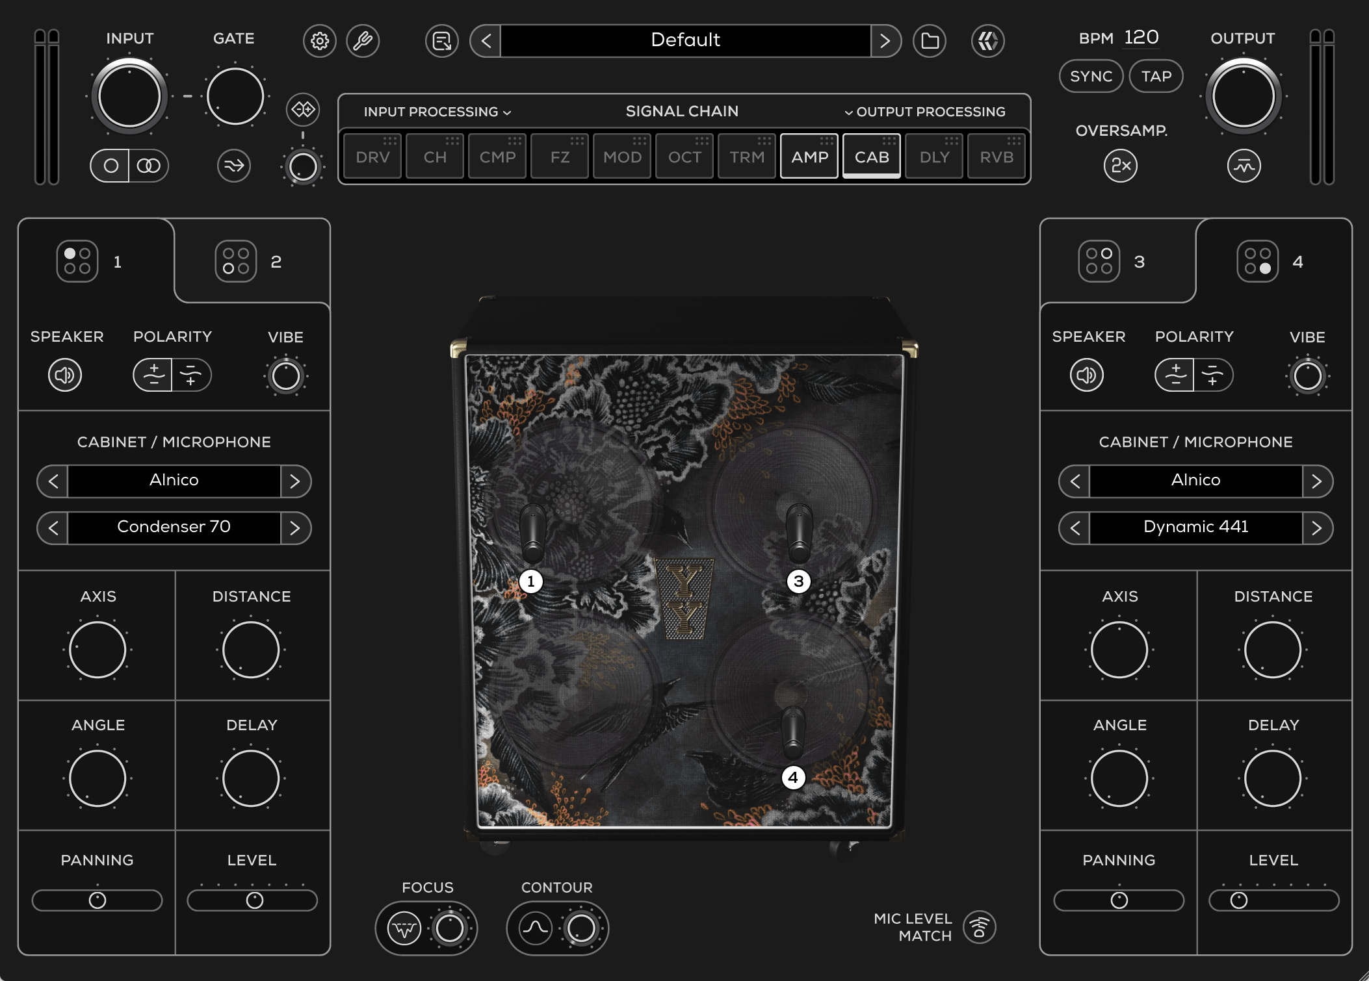Open the MOD module
This screenshot has width=1369, height=981.
click(x=622, y=156)
